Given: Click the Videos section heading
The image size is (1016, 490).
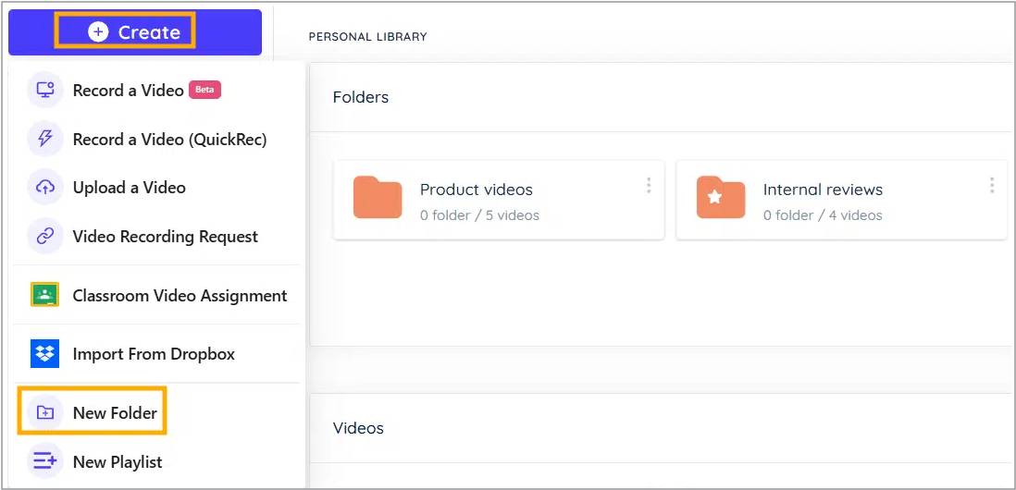Looking at the screenshot, I should pos(358,428).
